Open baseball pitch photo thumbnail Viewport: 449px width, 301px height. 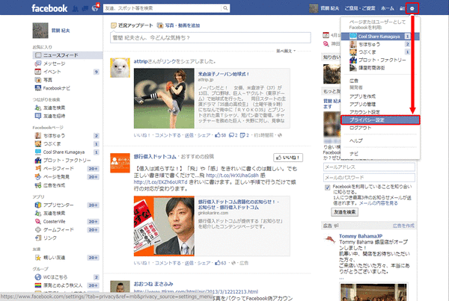164,99
